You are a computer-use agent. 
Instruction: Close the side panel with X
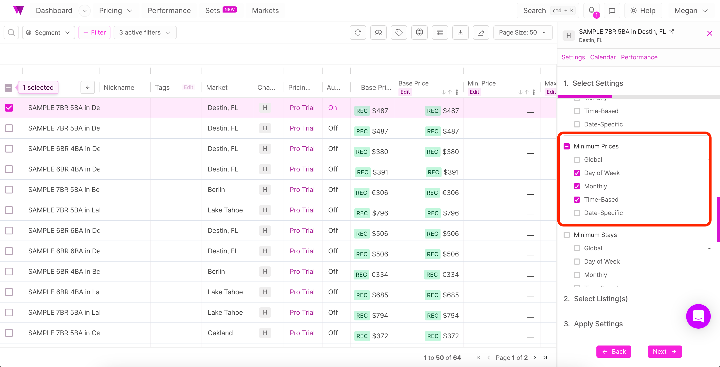[709, 33]
